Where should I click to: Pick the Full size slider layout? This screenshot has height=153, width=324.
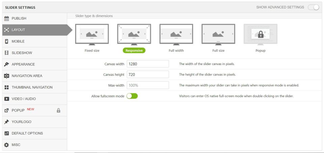(218, 34)
